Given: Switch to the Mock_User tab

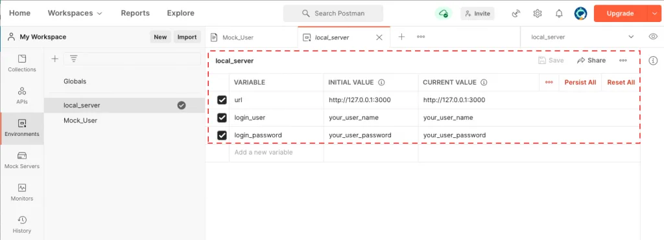Looking at the screenshot, I should click(x=252, y=37).
